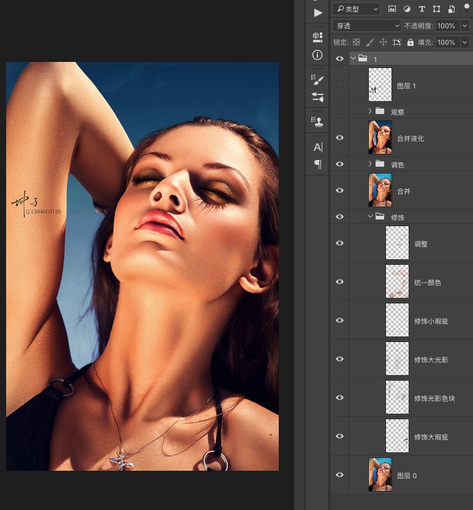Show the hidden 图层 1 layer
The width and height of the screenshot is (473, 510).
(x=339, y=85)
